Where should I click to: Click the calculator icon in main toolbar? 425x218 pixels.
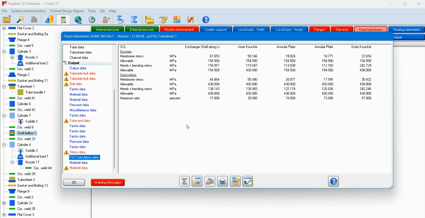(x=63, y=20)
